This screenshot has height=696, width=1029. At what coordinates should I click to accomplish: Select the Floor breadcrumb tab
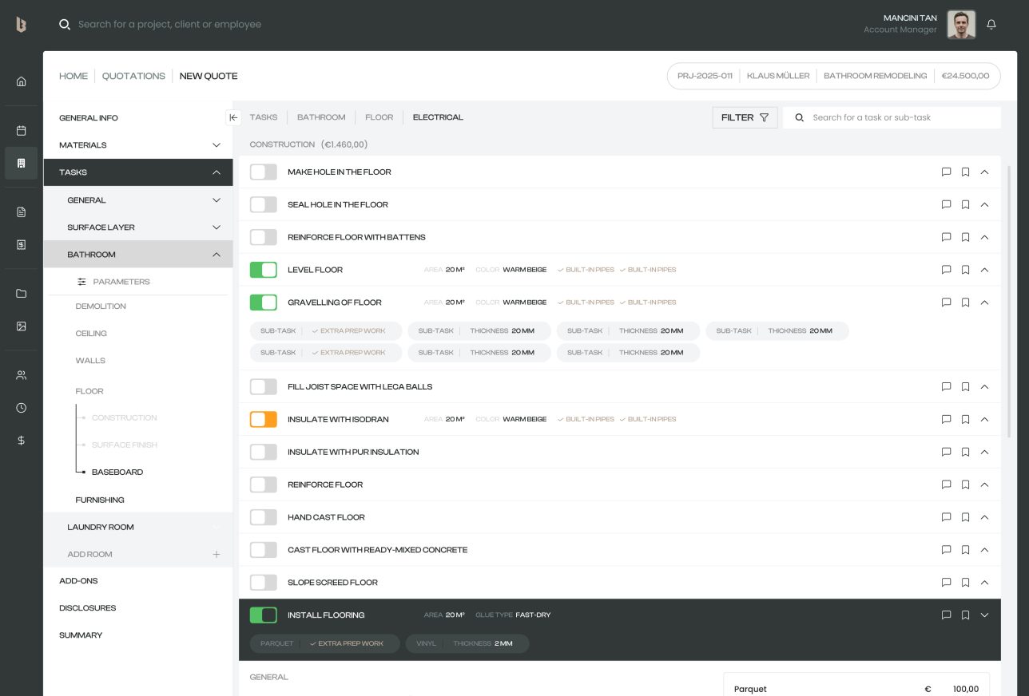pyautogui.click(x=379, y=117)
